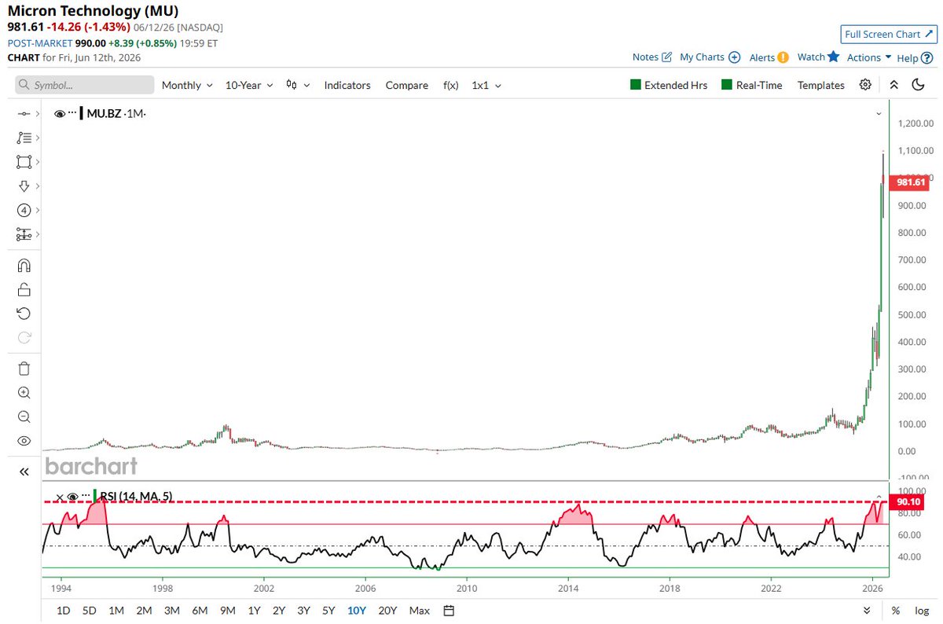The width and height of the screenshot is (943, 624).
Task: Click the zoom in magnifier icon
Action: point(24,392)
